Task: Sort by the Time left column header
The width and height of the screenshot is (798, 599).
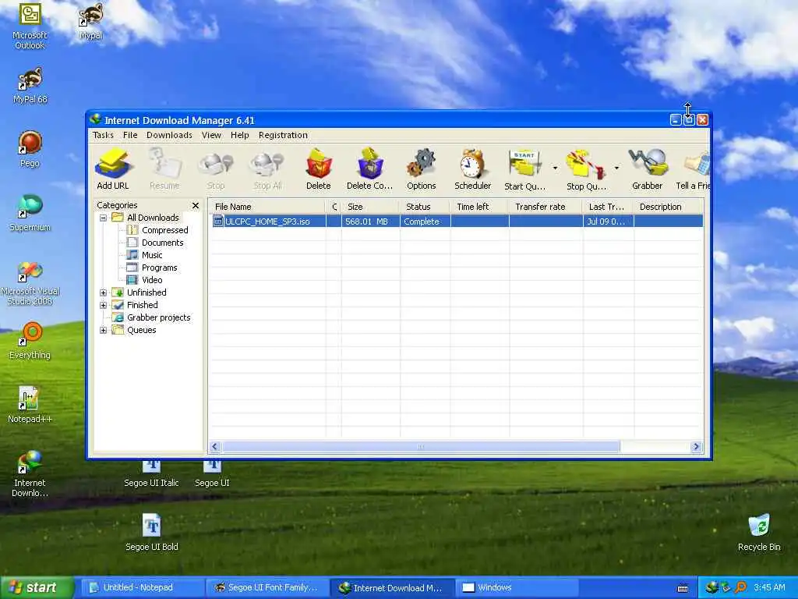Action: 479,207
